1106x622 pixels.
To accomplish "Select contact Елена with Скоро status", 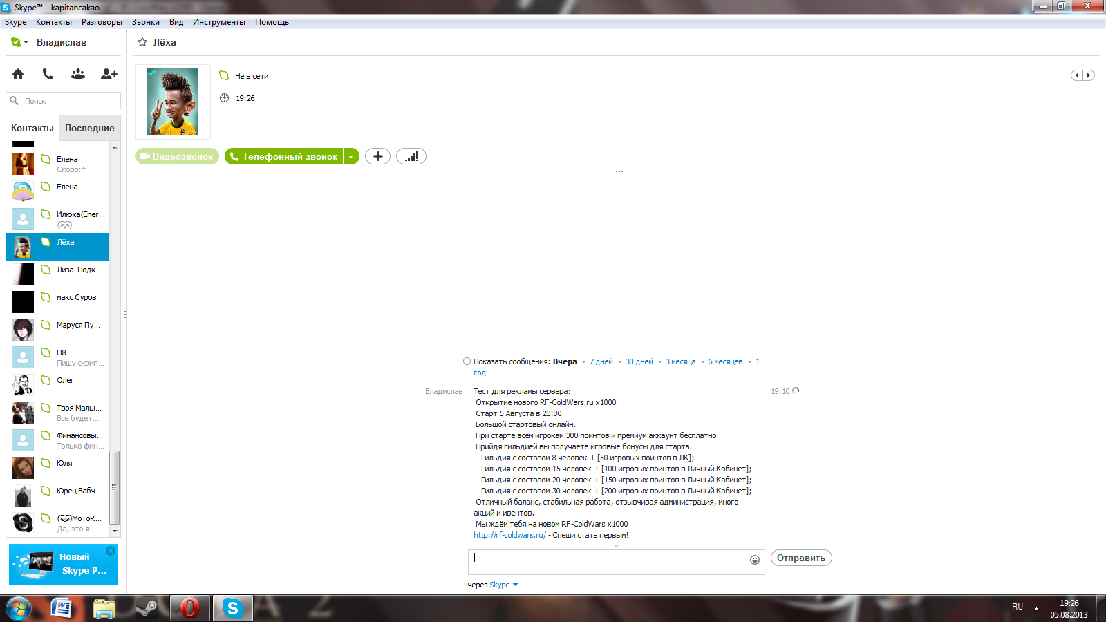I will (57, 164).
